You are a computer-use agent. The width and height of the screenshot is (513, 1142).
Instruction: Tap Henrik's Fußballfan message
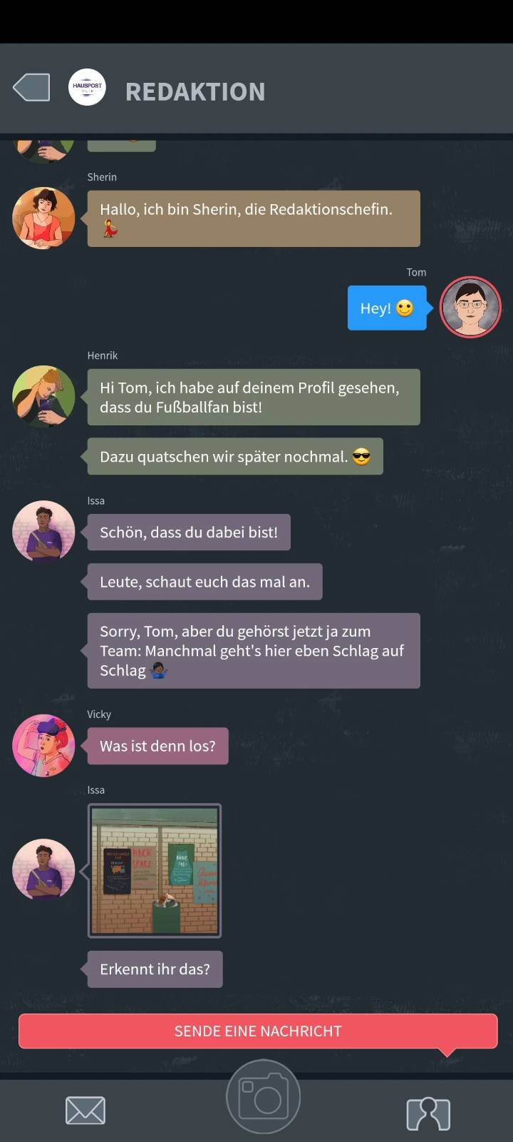(x=254, y=397)
